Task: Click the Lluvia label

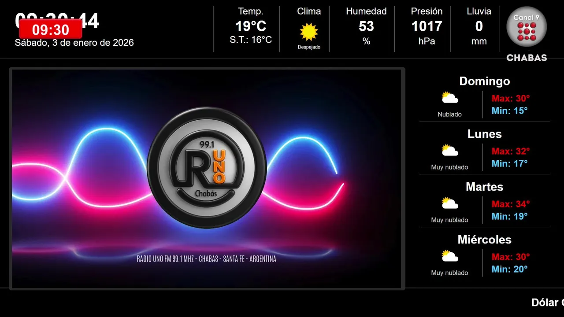Action: (479, 11)
